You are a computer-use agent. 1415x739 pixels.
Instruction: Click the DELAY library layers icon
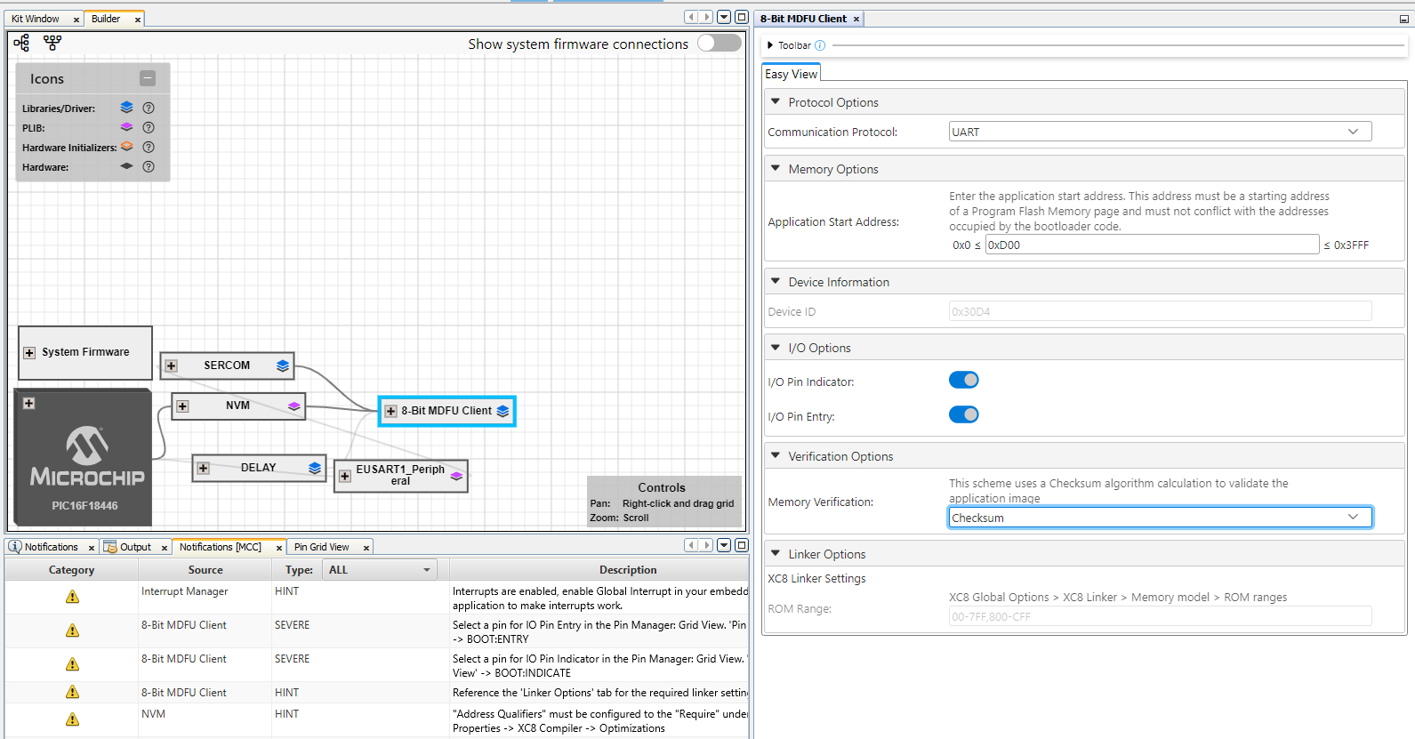(315, 468)
